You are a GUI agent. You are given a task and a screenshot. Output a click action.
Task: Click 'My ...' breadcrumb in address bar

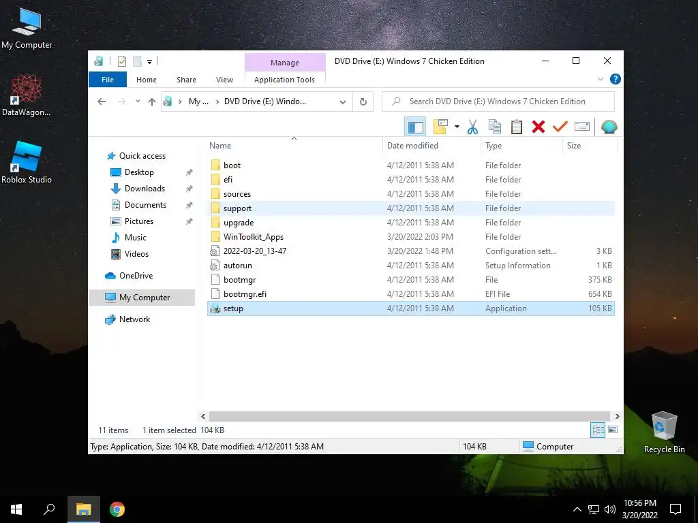[x=198, y=101]
